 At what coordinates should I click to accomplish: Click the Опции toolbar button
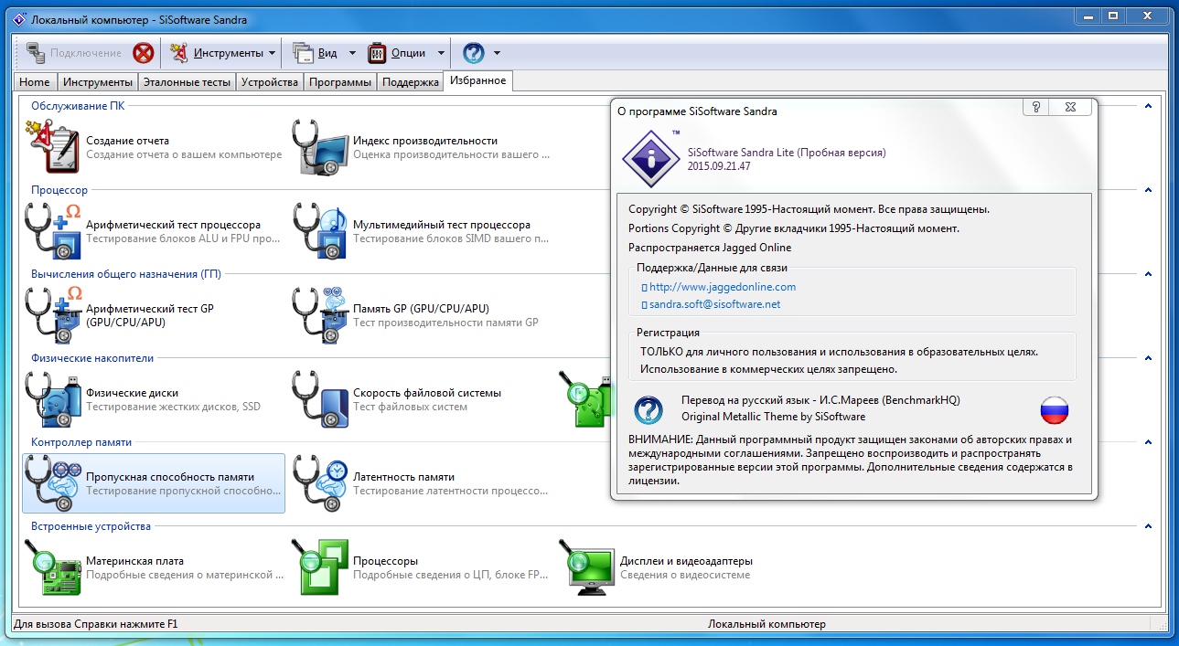(x=398, y=53)
